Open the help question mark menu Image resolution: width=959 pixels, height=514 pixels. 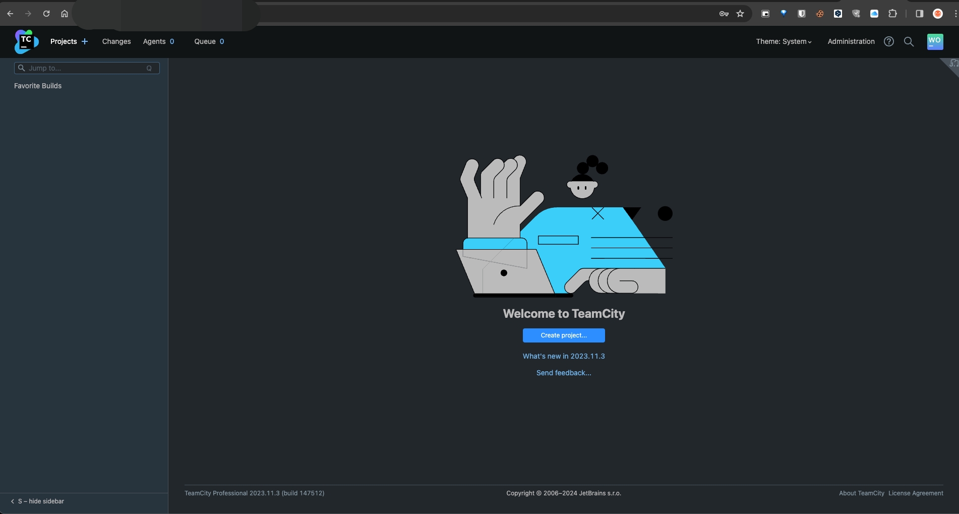tap(889, 41)
